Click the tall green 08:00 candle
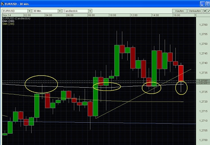This screenshot has width=210, height=145. coord(95,97)
